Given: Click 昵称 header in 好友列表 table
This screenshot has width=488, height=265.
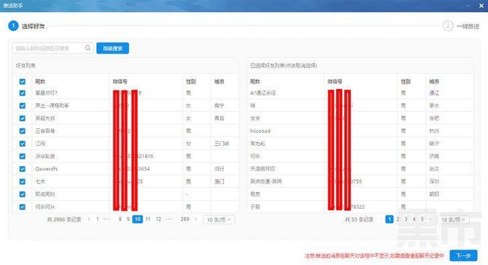Looking at the screenshot, I should [x=40, y=82].
